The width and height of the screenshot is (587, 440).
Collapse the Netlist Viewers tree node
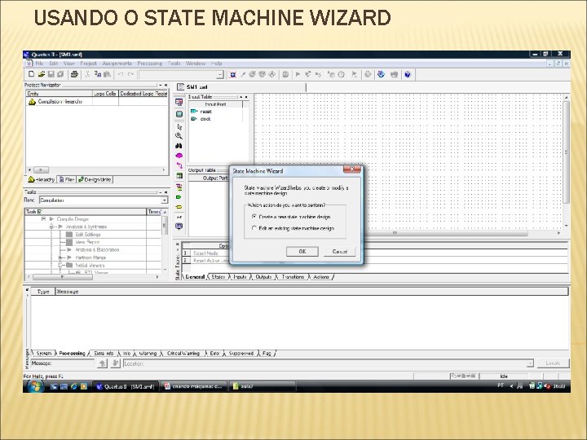[60, 265]
